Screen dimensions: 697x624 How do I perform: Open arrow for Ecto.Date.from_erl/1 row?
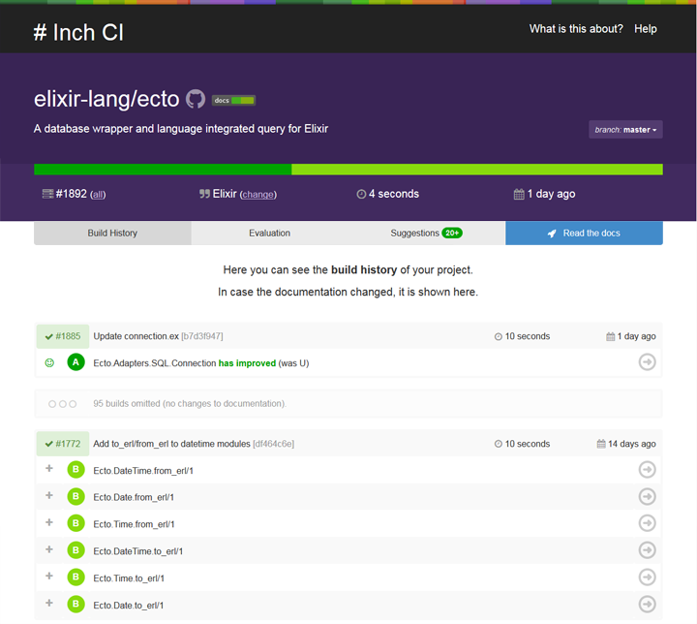tap(648, 496)
